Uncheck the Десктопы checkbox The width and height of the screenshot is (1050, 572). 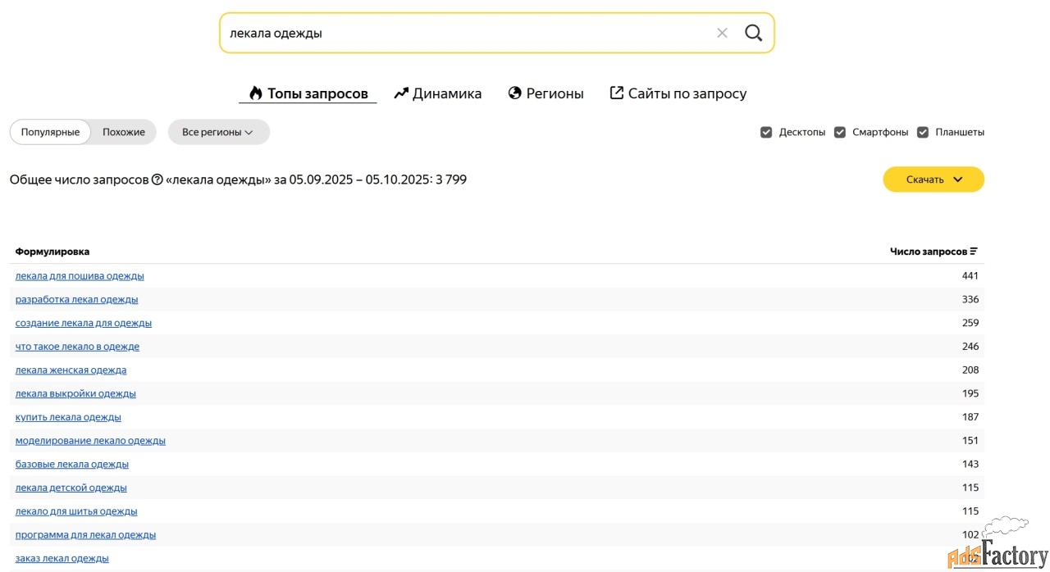pos(766,132)
